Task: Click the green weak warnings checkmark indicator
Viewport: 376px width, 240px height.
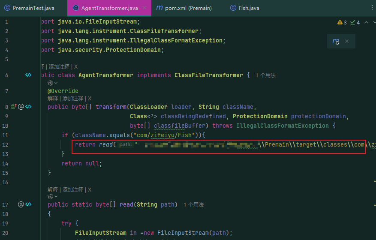Action: pos(355,23)
